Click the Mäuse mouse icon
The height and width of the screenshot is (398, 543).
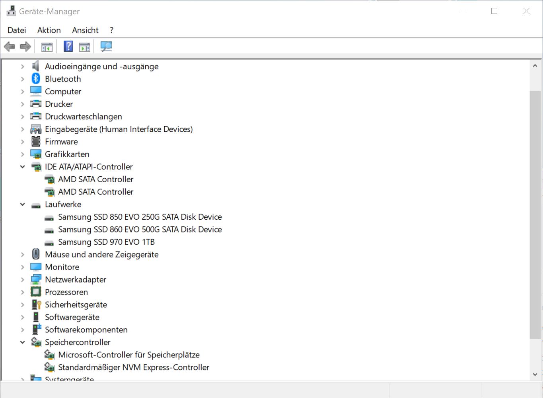click(x=36, y=254)
